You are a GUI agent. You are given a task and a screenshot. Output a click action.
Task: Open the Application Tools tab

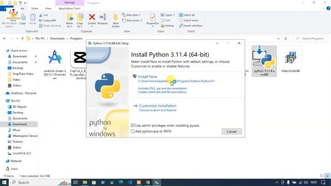point(69,8)
